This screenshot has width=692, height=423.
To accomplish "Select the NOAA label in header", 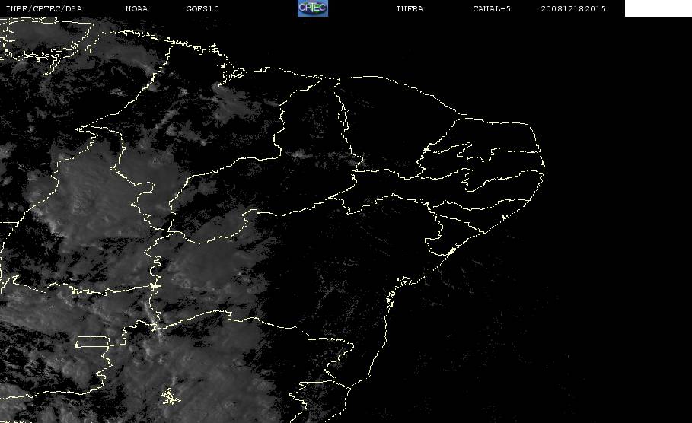I will click(136, 8).
